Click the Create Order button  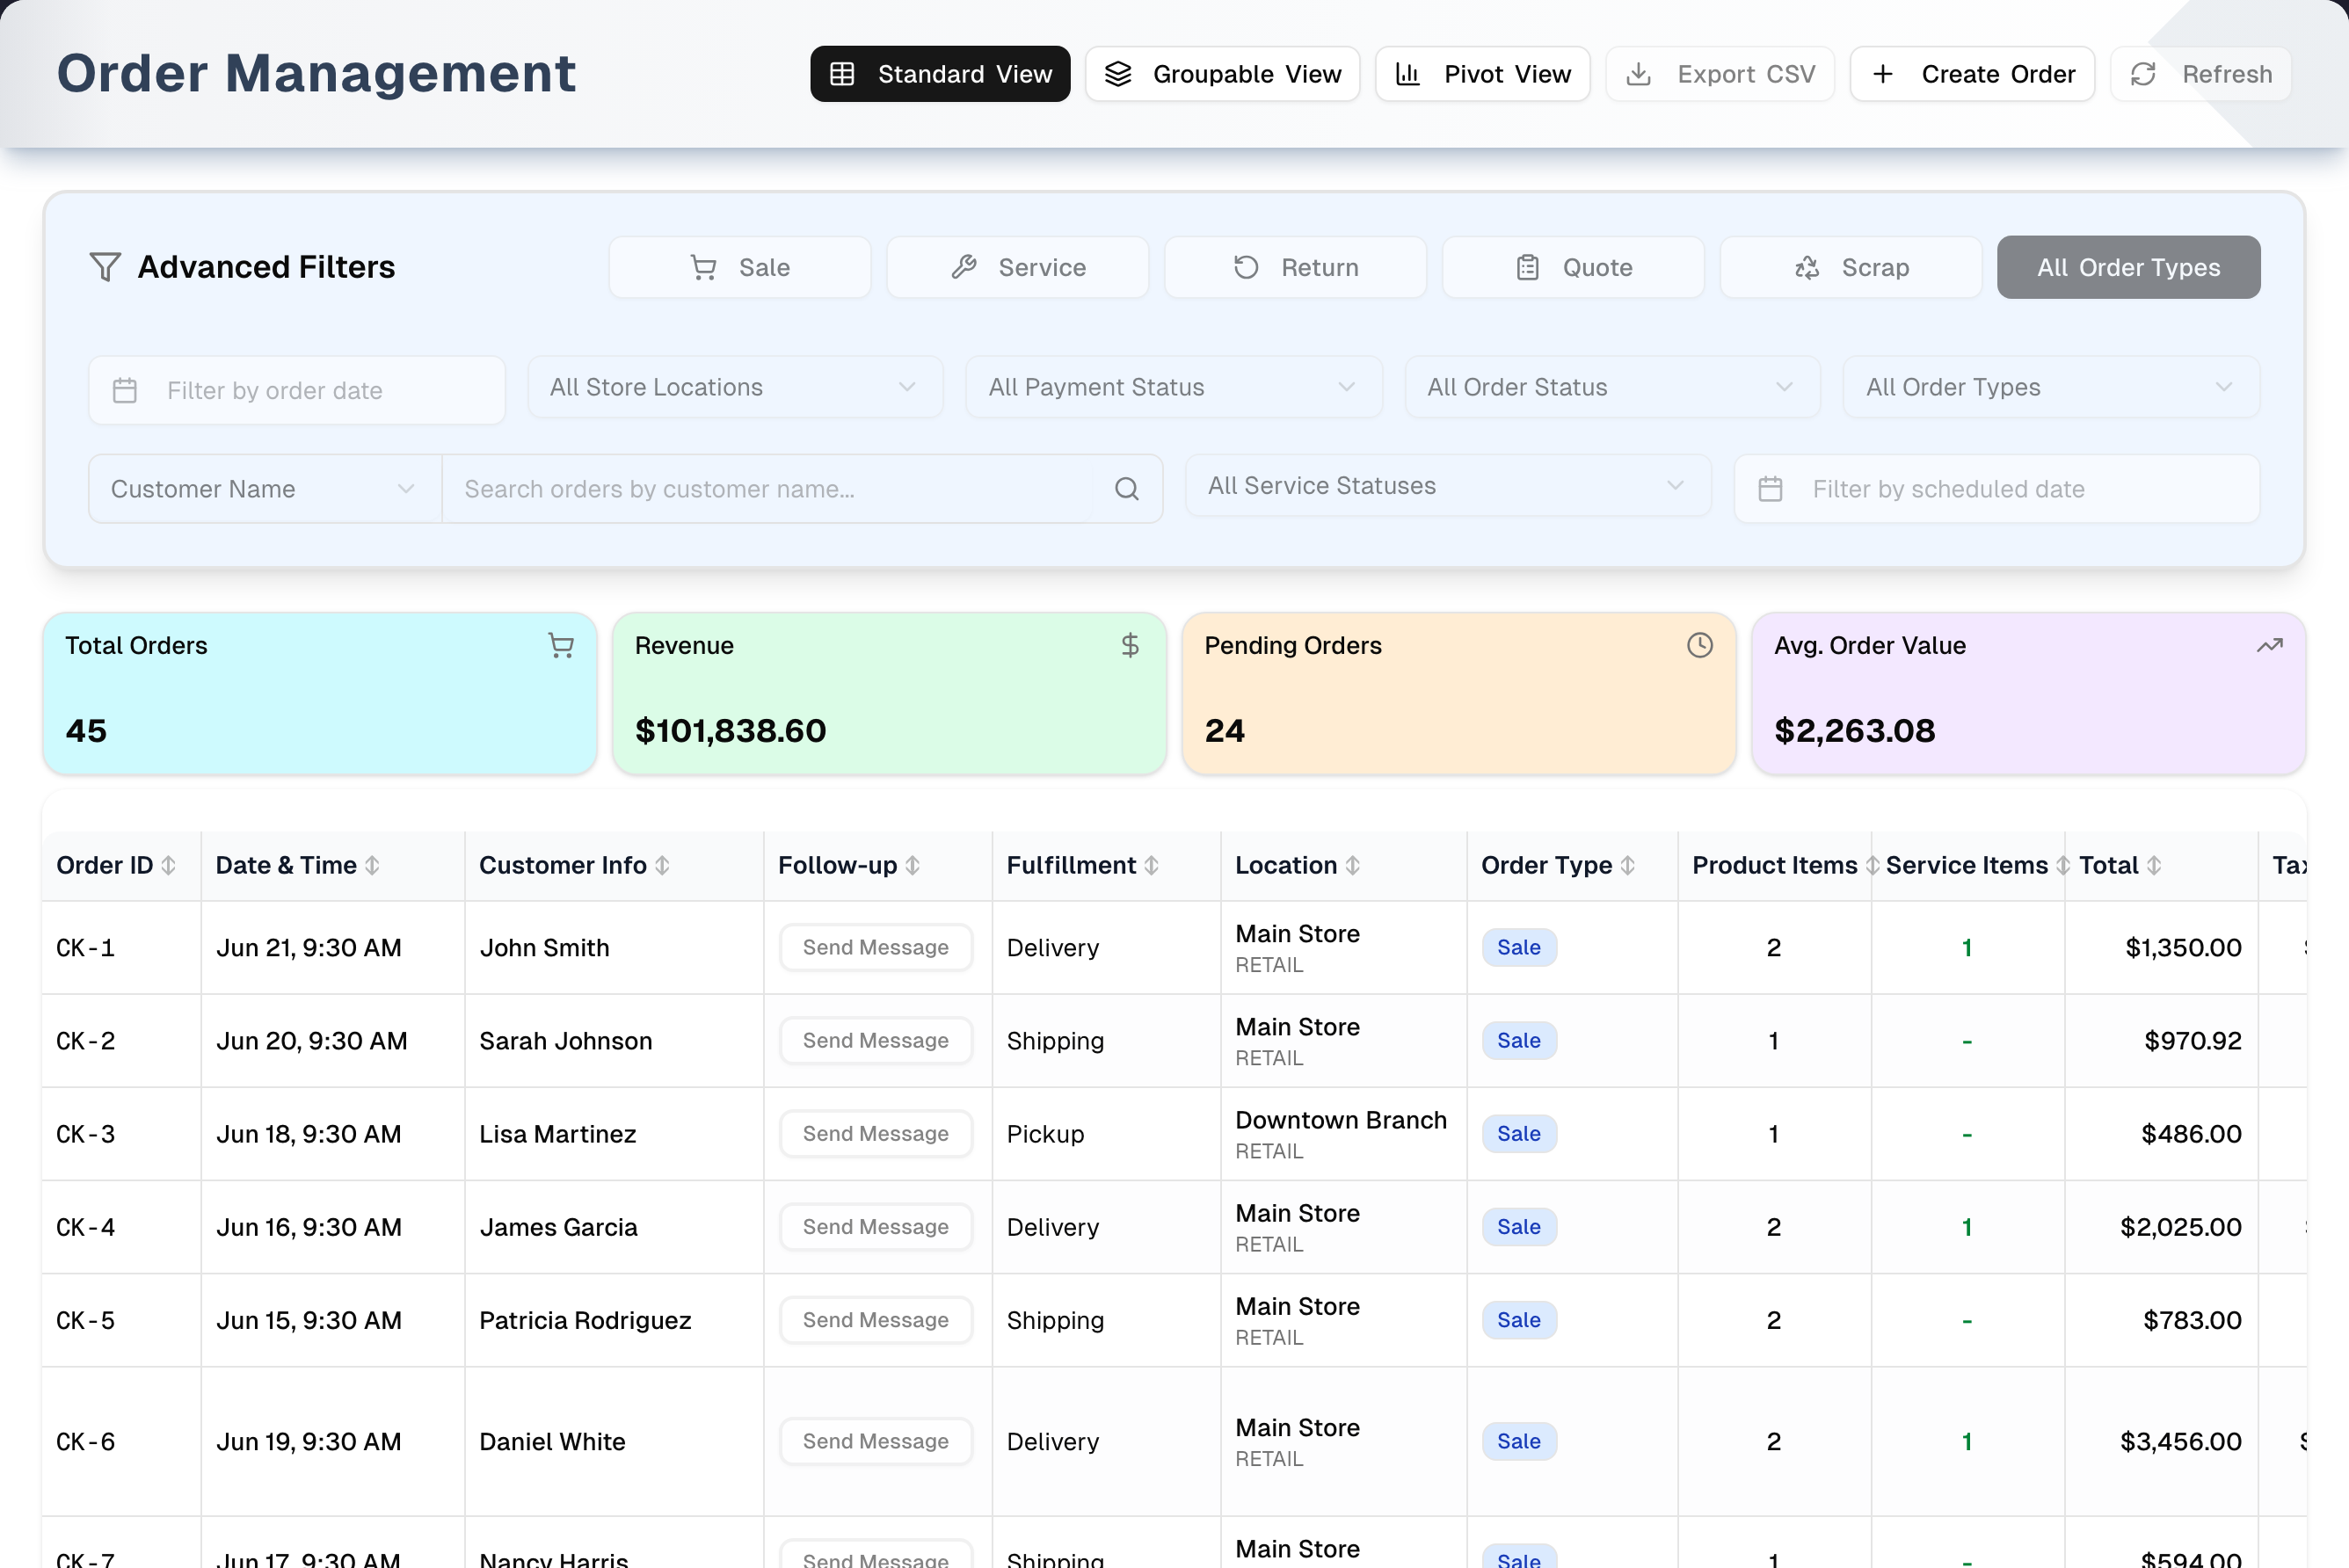[x=1972, y=74]
